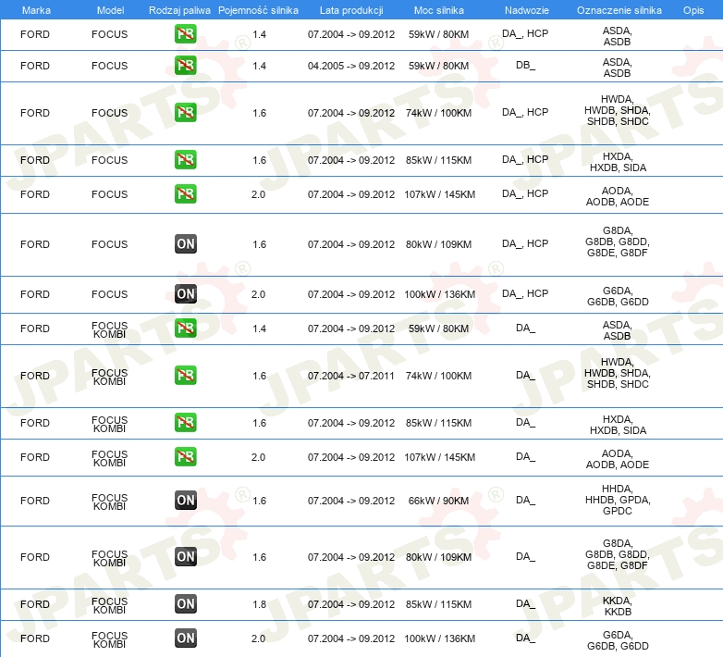Select production years 04.2005 -> 09.2012
This screenshot has height=657, width=723.
click(x=351, y=66)
